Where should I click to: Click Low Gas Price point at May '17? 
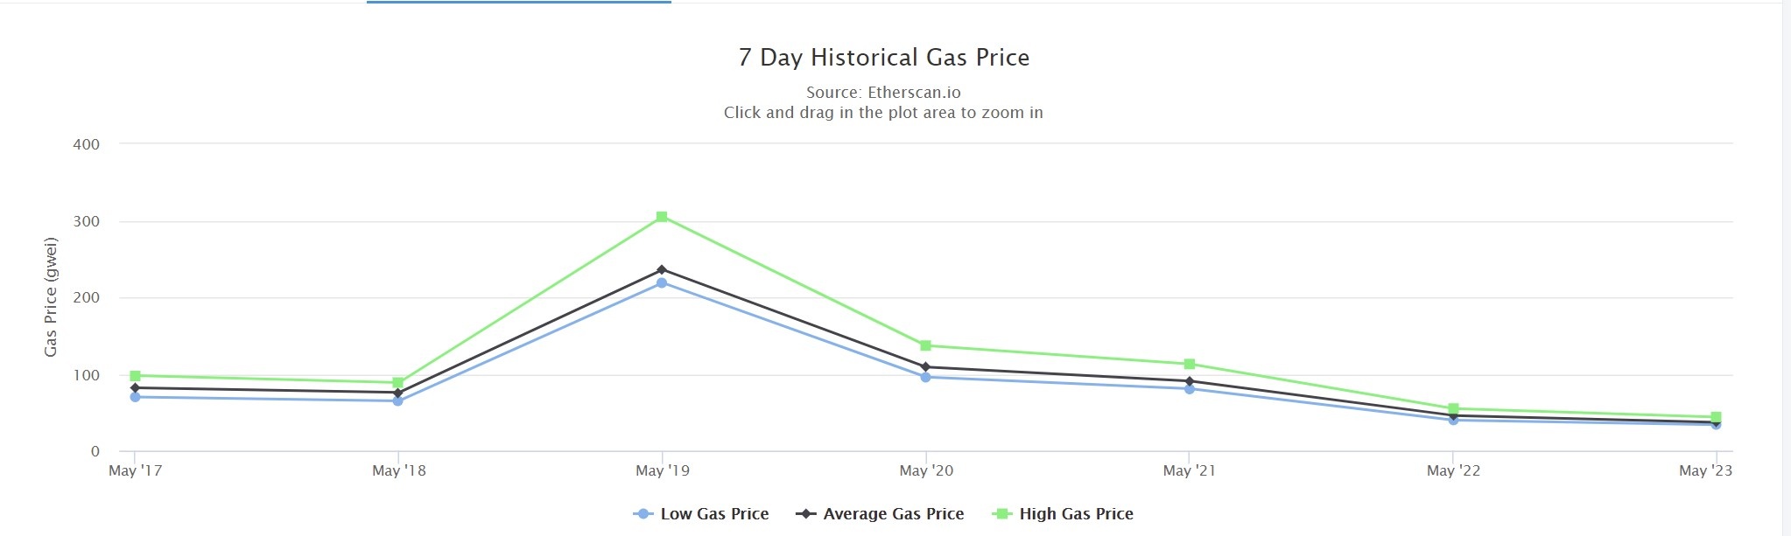click(135, 397)
